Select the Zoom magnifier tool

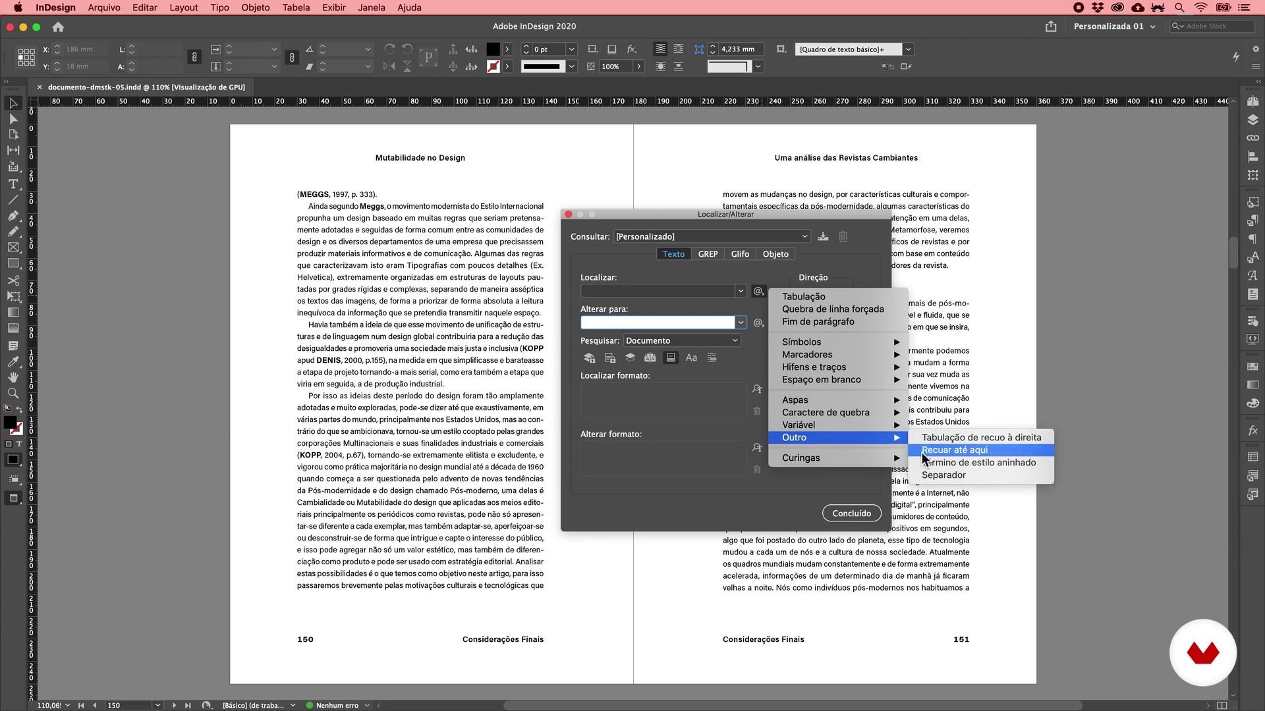(13, 393)
